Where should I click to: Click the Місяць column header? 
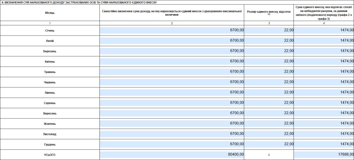[x=50, y=13]
